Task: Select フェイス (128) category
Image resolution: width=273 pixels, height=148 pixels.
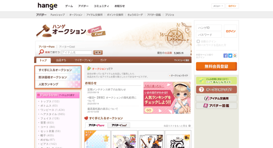Action: (50, 118)
